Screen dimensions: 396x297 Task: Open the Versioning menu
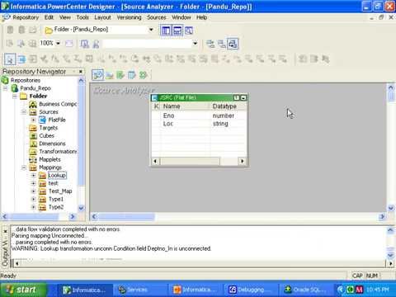pos(129,17)
